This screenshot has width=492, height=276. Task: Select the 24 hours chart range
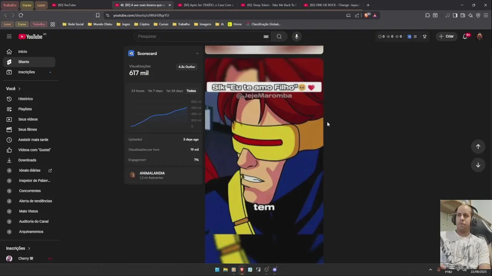pos(138,91)
